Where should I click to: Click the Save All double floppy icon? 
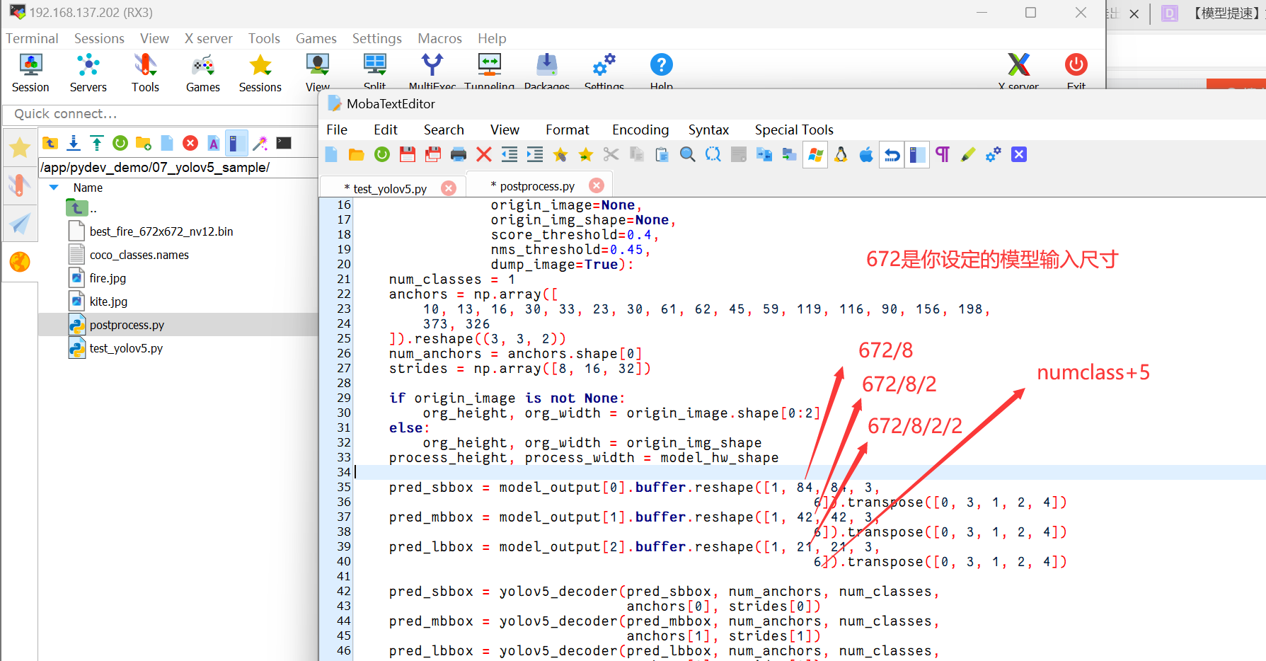click(x=433, y=154)
